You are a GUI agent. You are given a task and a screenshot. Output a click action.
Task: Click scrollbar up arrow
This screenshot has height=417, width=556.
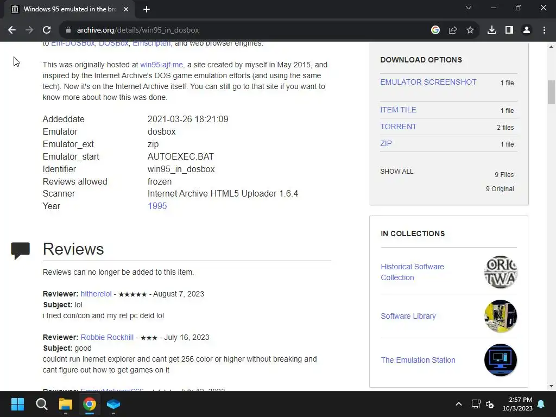click(x=551, y=47)
